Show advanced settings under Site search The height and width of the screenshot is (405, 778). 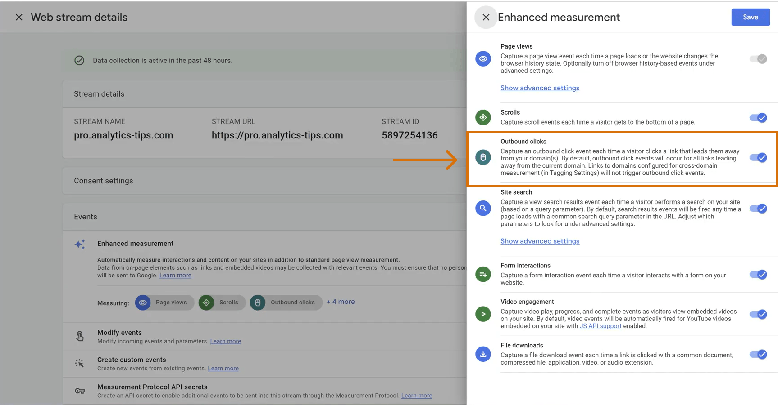pyautogui.click(x=540, y=241)
